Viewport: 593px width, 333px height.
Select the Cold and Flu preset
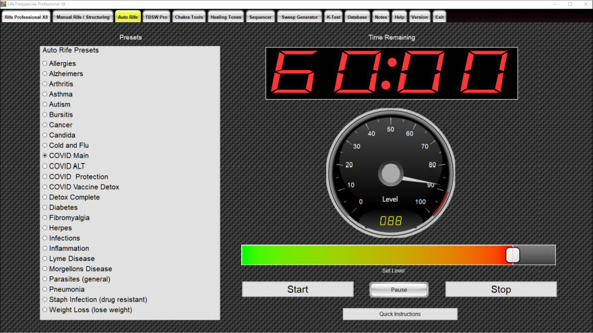[x=66, y=146]
